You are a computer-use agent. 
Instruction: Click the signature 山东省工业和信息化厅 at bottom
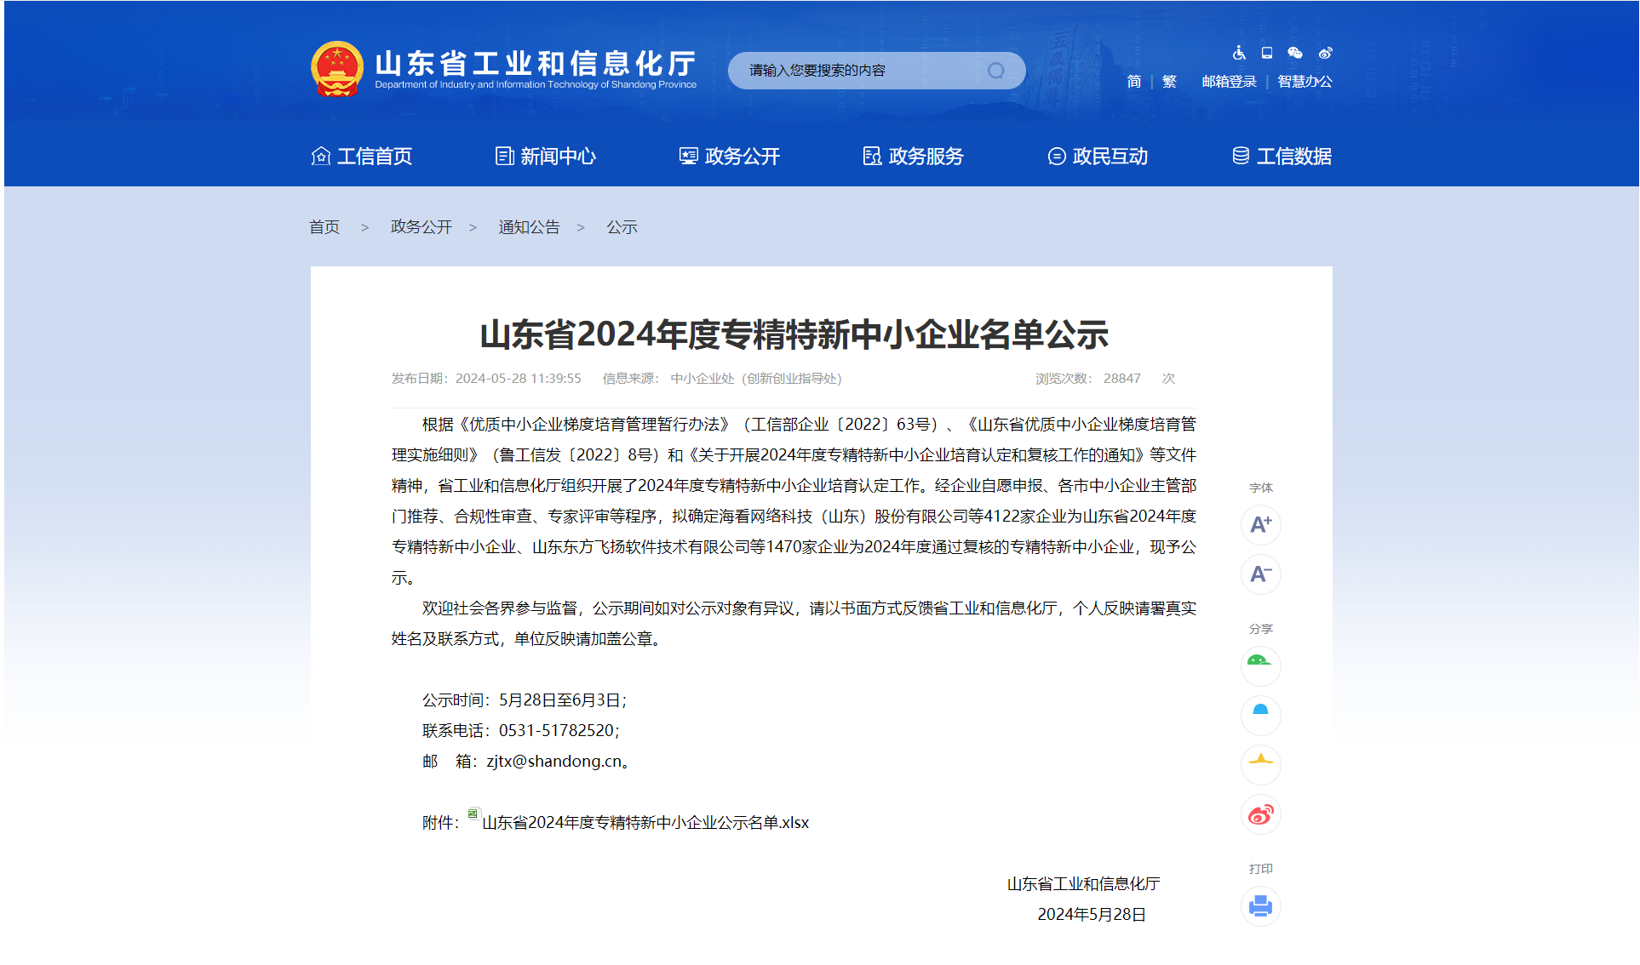[x=1083, y=884]
